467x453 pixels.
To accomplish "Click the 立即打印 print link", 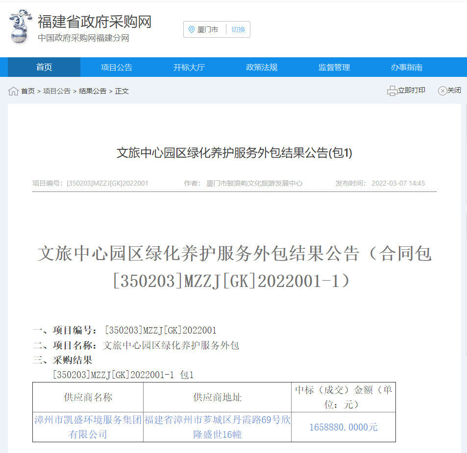I will [x=412, y=90].
